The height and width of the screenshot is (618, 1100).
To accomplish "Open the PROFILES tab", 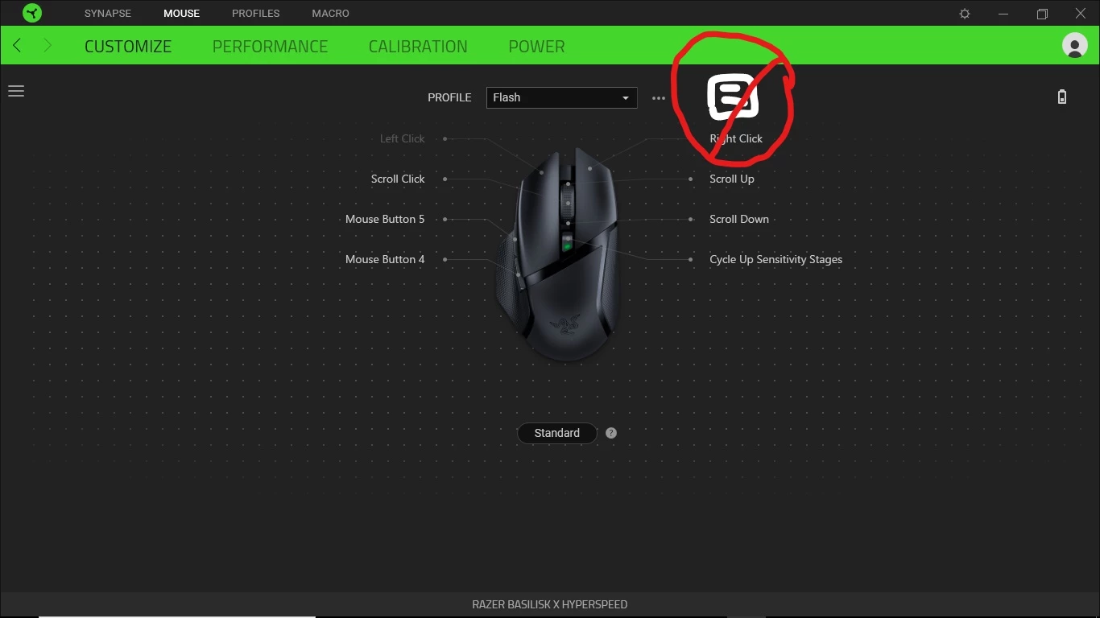I will (x=255, y=14).
